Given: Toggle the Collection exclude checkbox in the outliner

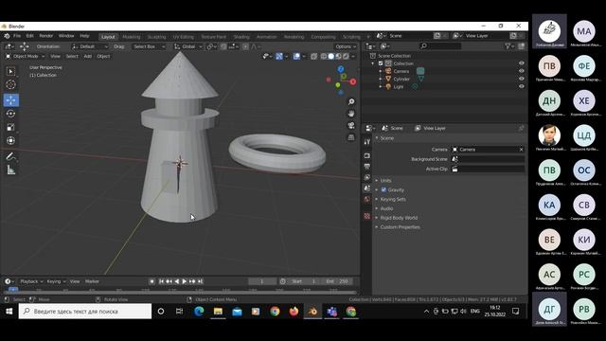Looking at the screenshot, I should coord(381,63).
